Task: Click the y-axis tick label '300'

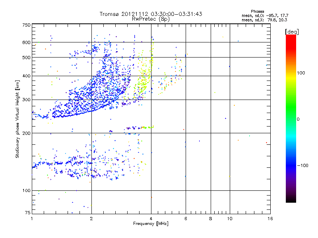Action: click(x=26, y=100)
